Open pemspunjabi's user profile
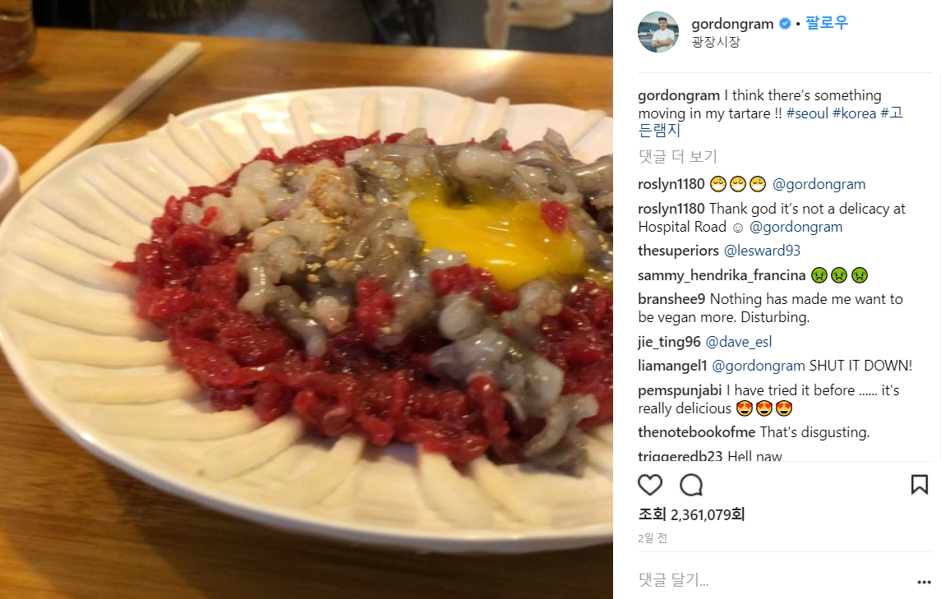This screenshot has width=941, height=599. [x=680, y=391]
